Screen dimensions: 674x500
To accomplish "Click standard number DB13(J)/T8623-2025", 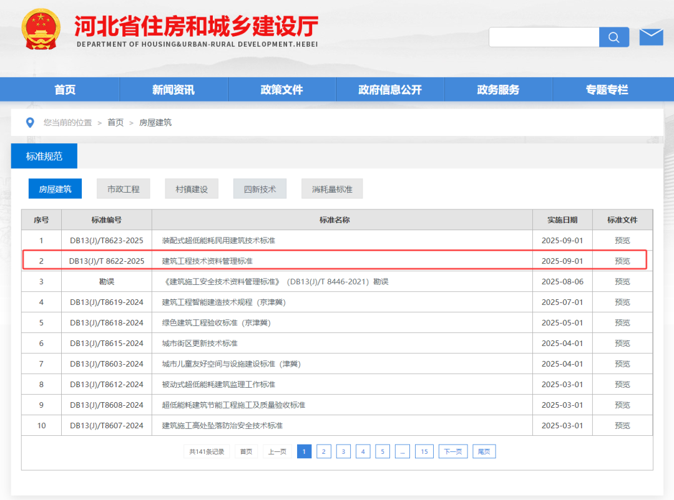I will click(x=107, y=241).
